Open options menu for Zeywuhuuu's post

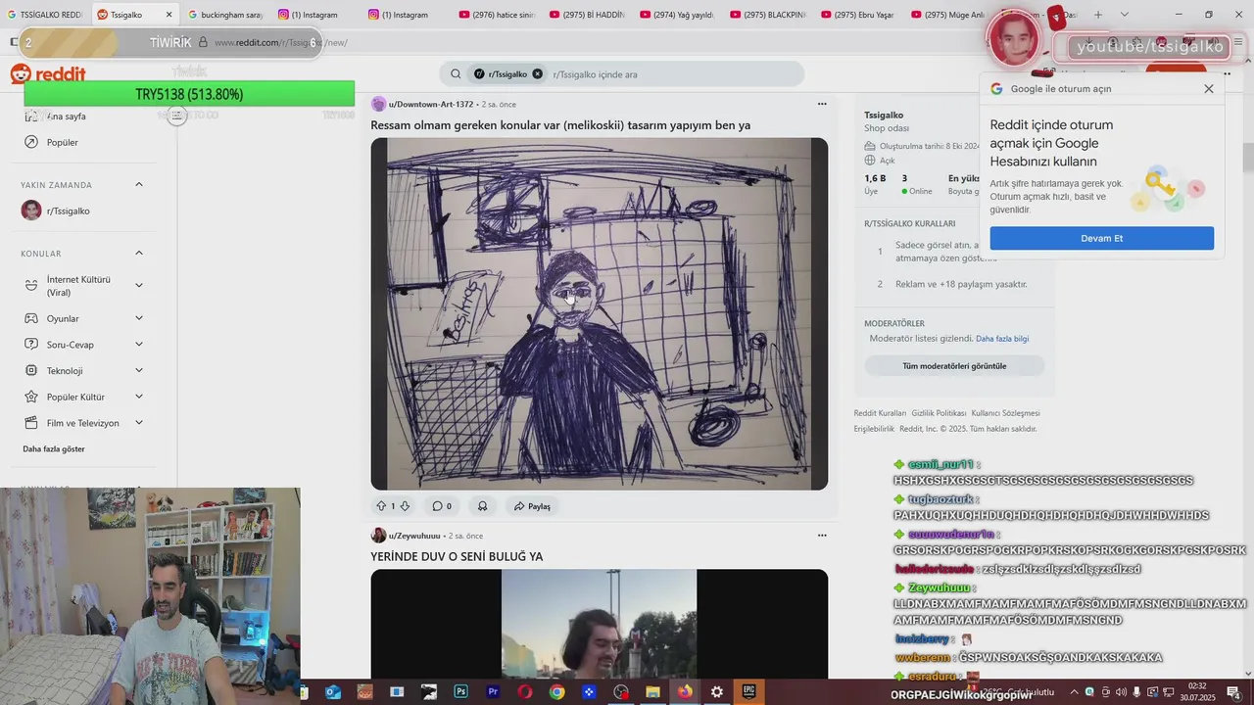[822, 536]
